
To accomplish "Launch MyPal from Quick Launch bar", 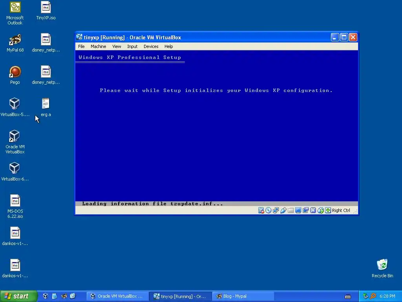I will pos(64,296).
